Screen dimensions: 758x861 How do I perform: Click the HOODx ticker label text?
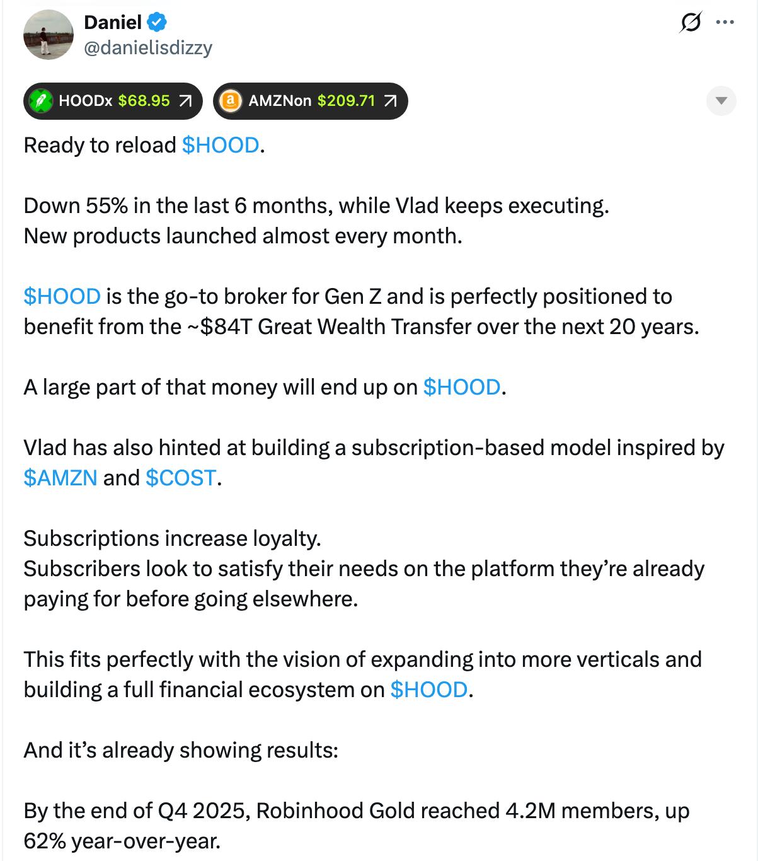click(85, 101)
